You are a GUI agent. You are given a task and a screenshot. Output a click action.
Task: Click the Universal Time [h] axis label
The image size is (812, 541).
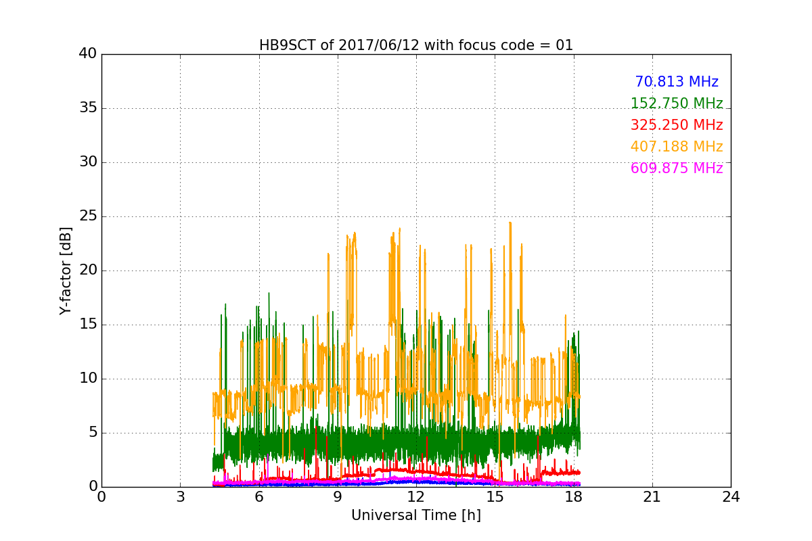[415, 515]
